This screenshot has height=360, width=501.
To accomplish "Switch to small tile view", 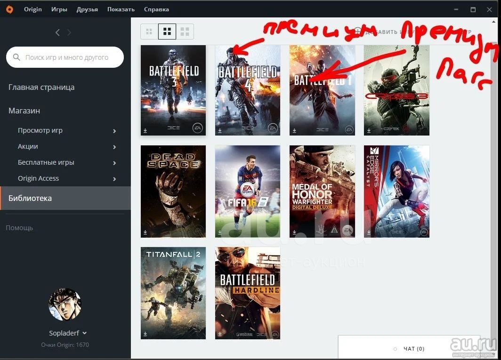I will (x=149, y=32).
